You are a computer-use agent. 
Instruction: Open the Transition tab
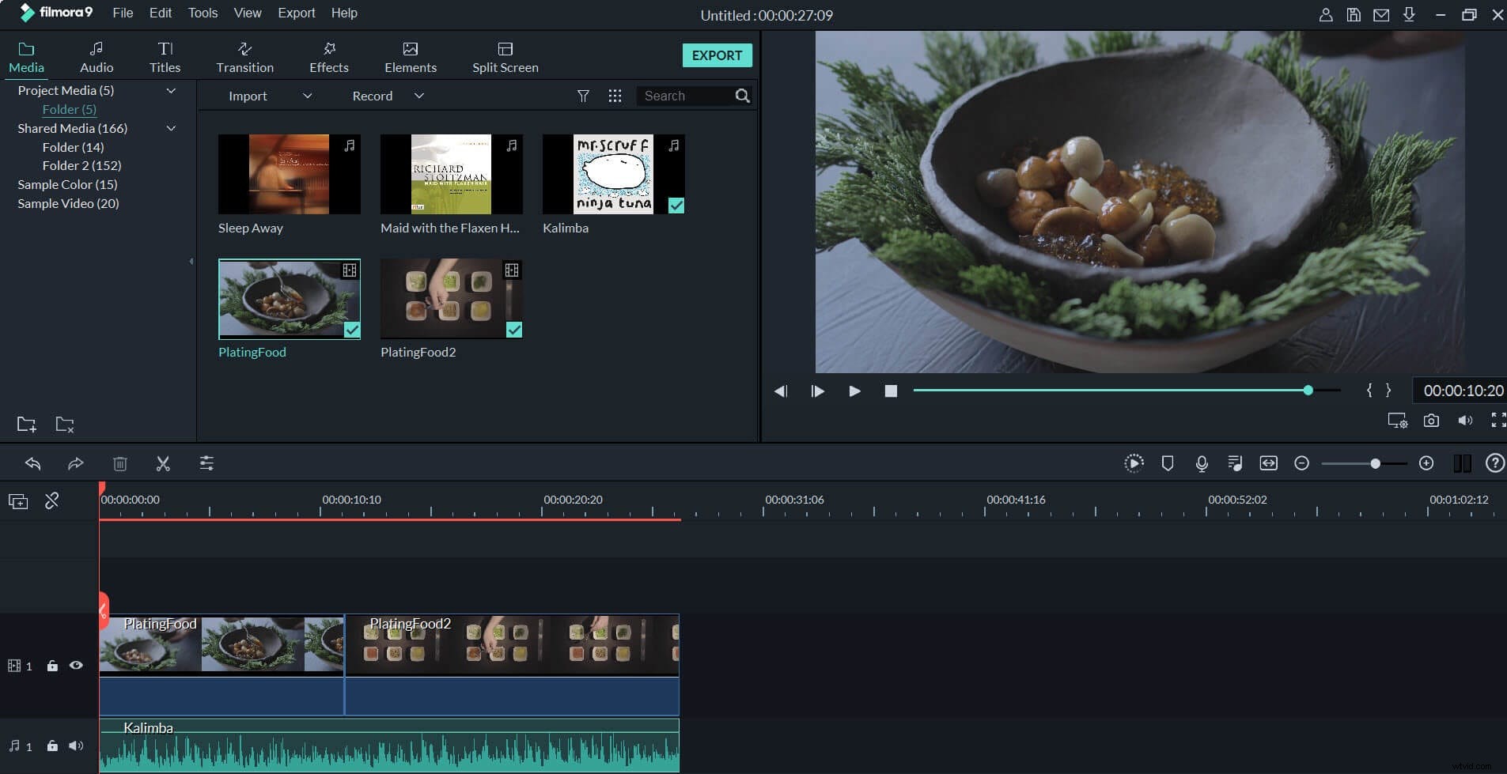pyautogui.click(x=244, y=55)
